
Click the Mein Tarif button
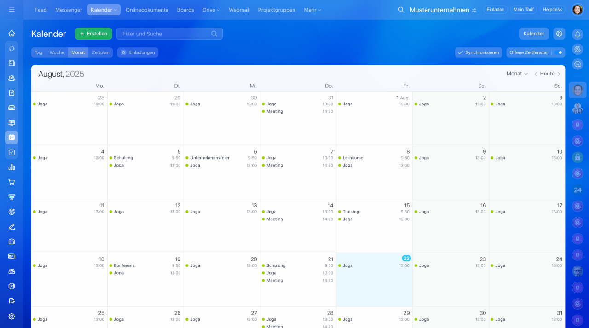coord(524,10)
